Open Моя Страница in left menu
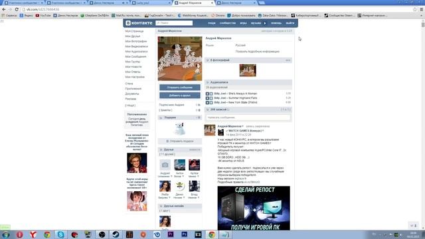 pos(134,31)
